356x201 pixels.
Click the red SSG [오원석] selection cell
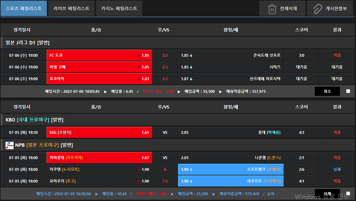99,133
